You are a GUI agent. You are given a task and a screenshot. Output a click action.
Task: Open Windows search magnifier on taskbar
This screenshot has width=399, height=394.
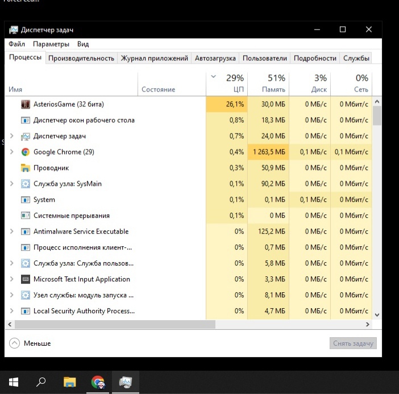coord(41,382)
